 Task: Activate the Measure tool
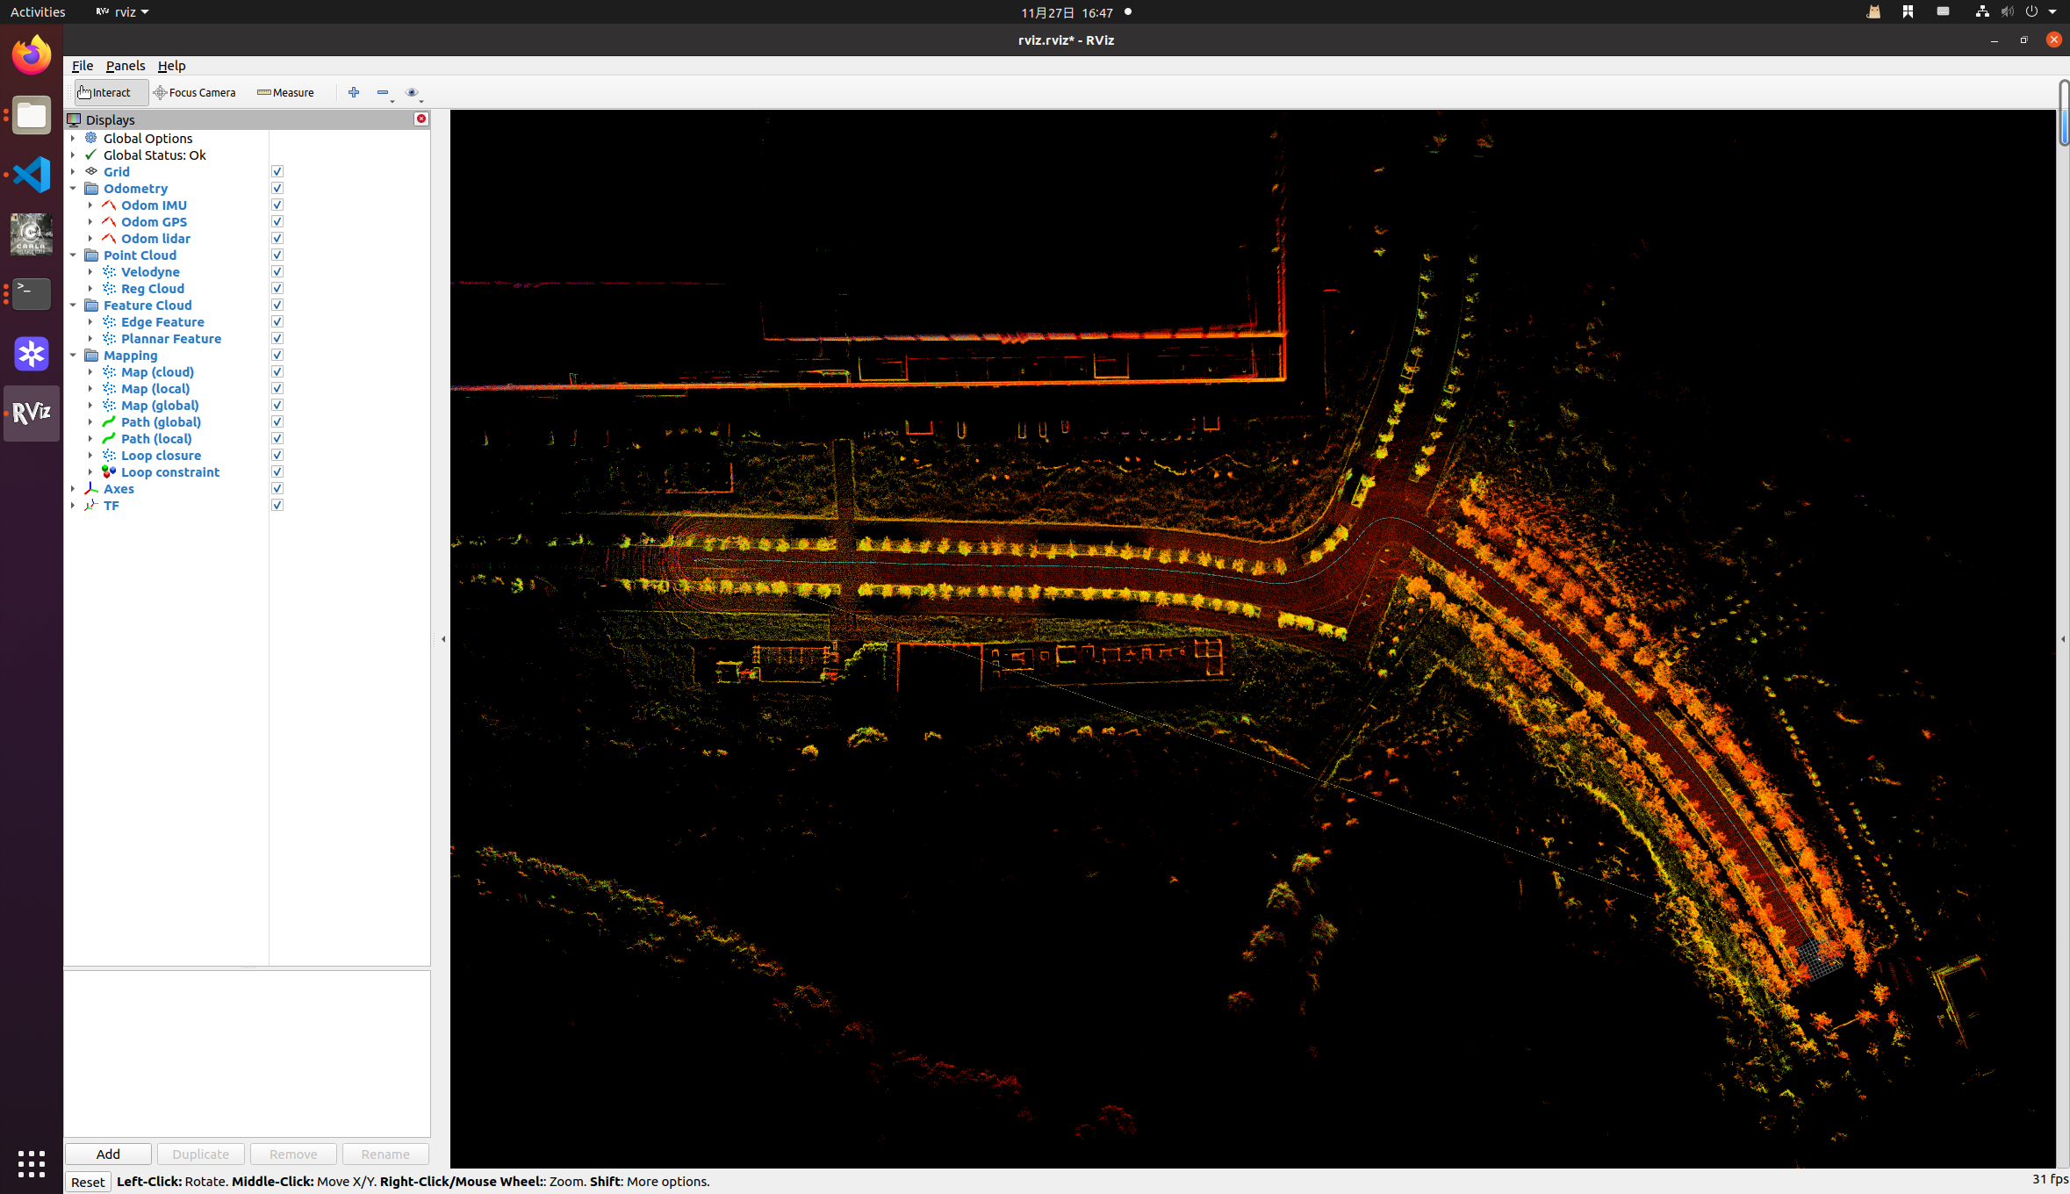[x=285, y=92]
